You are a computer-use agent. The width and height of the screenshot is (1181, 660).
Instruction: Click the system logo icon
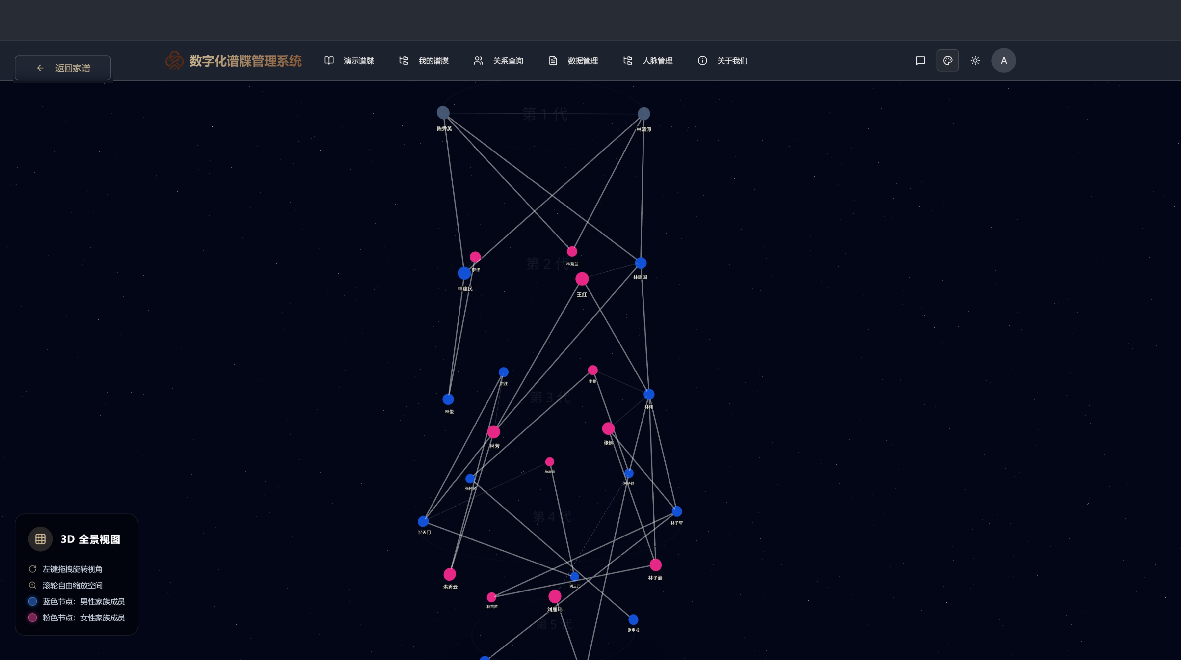tap(174, 61)
